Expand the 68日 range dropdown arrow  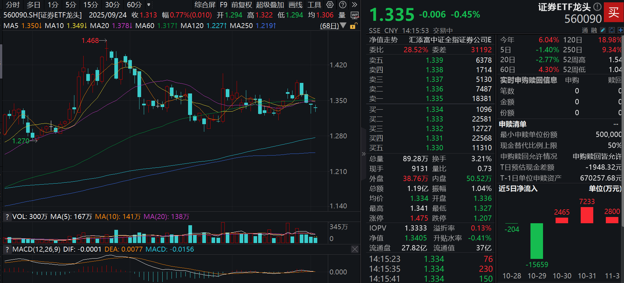tap(344, 25)
